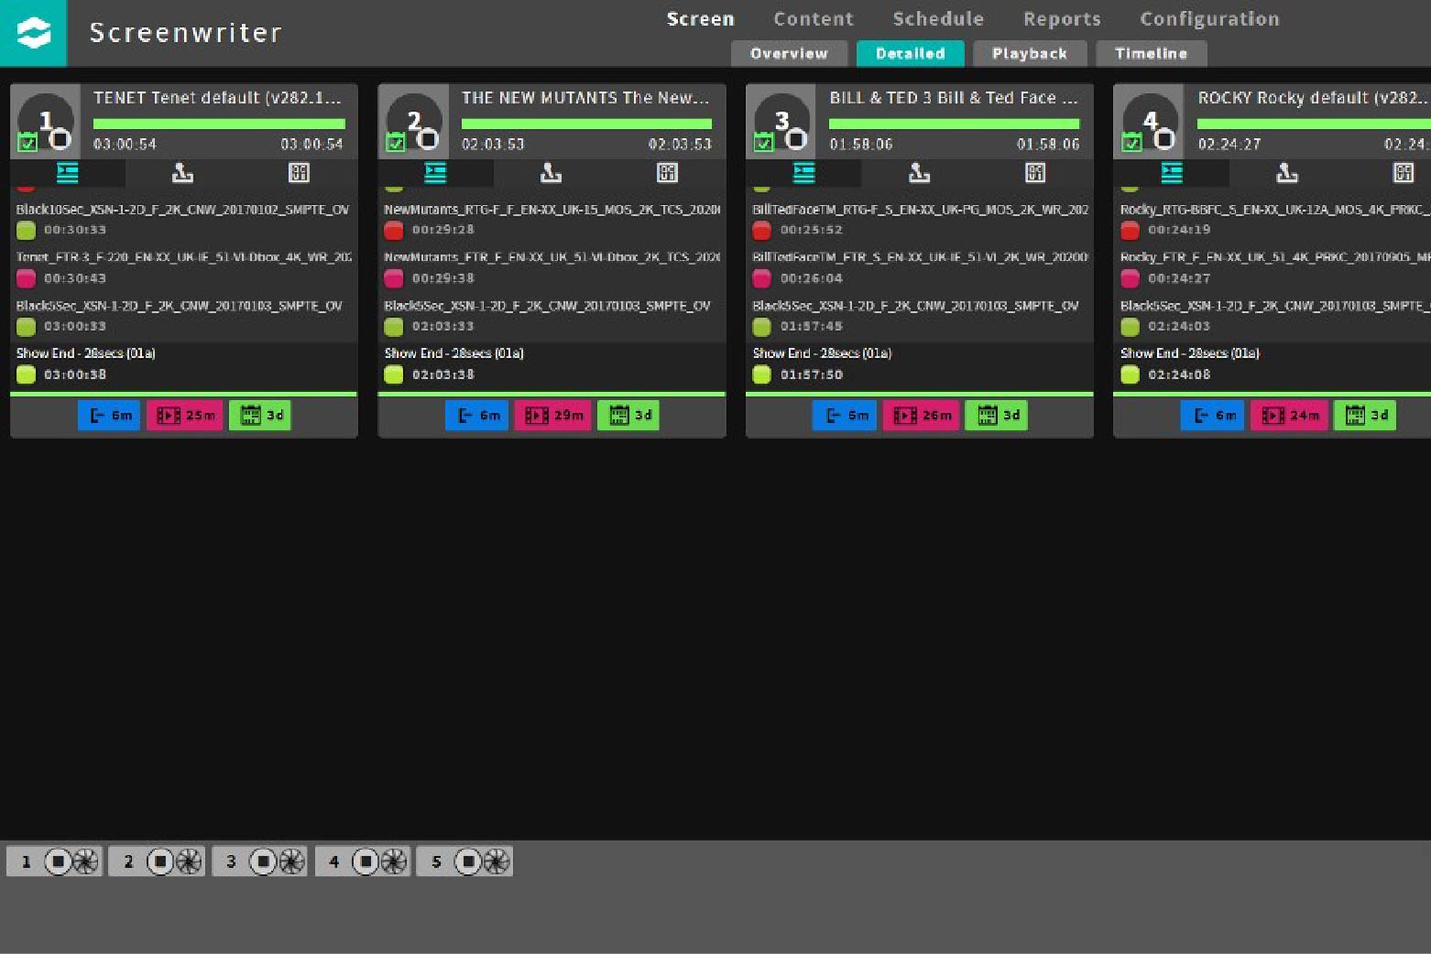
Task: Click the joystick control icon in TENET card
Action: [x=182, y=172]
